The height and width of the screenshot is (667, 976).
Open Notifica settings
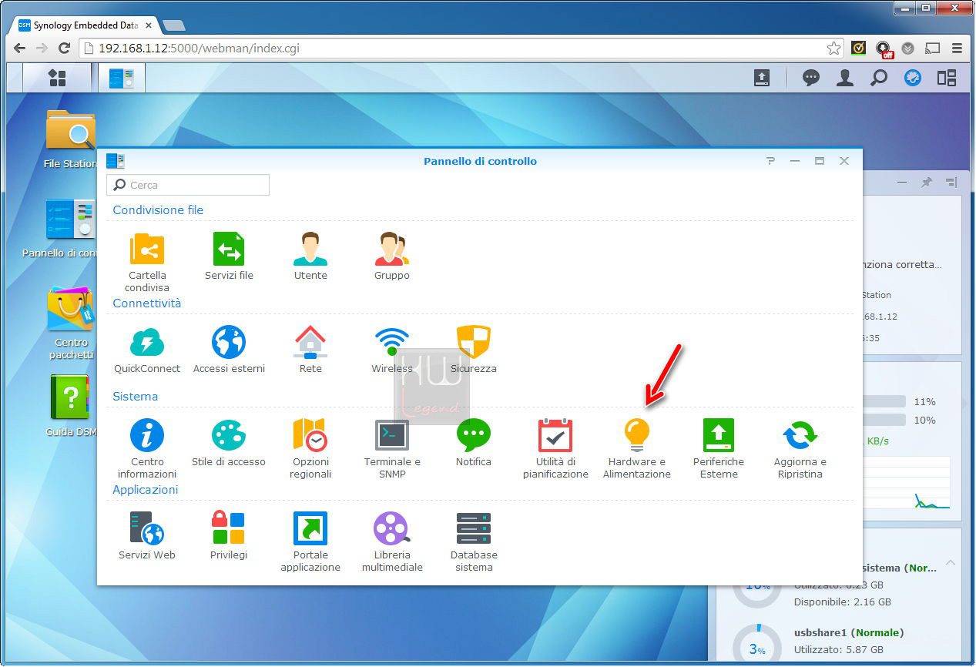[x=474, y=443]
